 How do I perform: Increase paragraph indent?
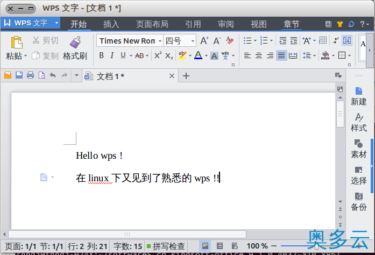293,41
